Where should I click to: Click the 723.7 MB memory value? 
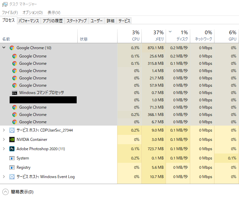[x=156, y=149]
